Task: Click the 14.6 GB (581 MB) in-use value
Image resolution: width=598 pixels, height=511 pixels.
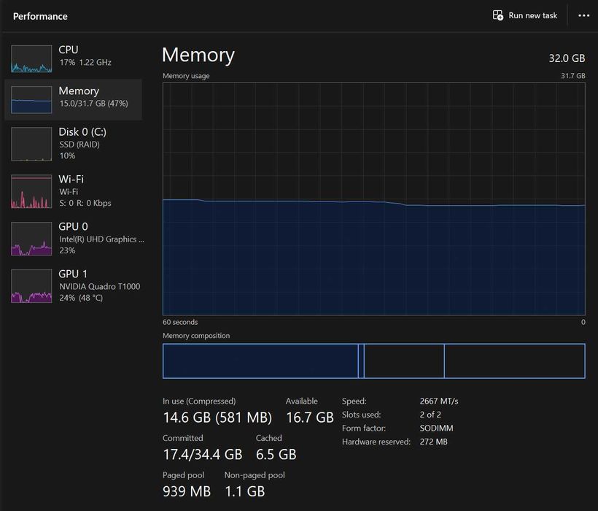Action: [217, 418]
